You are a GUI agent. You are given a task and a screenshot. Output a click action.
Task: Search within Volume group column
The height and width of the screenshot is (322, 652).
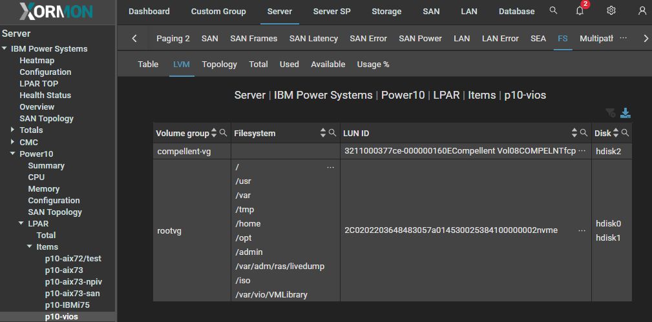(x=224, y=132)
